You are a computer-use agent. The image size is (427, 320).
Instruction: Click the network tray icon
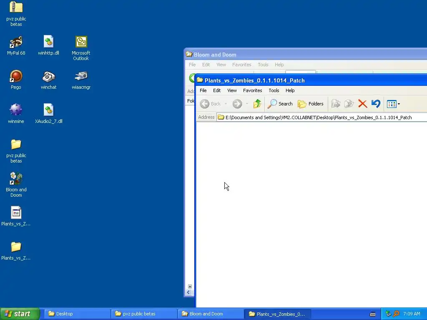click(x=388, y=314)
